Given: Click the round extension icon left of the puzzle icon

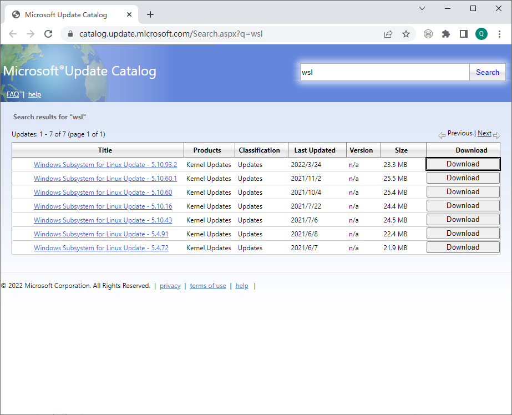Looking at the screenshot, I should point(428,34).
